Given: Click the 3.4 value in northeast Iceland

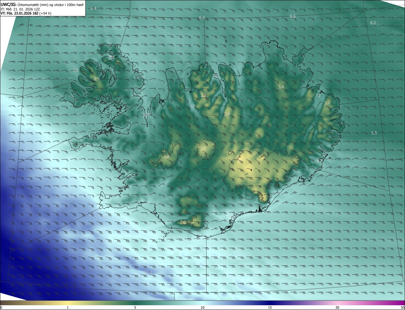Looking at the screenshot, I should click(281, 87).
